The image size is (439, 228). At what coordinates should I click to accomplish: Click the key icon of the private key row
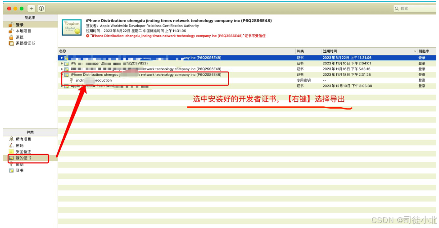click(71, 80)
